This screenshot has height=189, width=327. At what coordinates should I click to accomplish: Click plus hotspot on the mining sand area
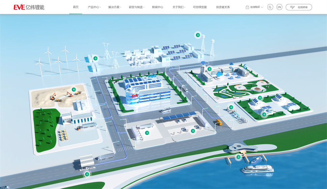74,89
